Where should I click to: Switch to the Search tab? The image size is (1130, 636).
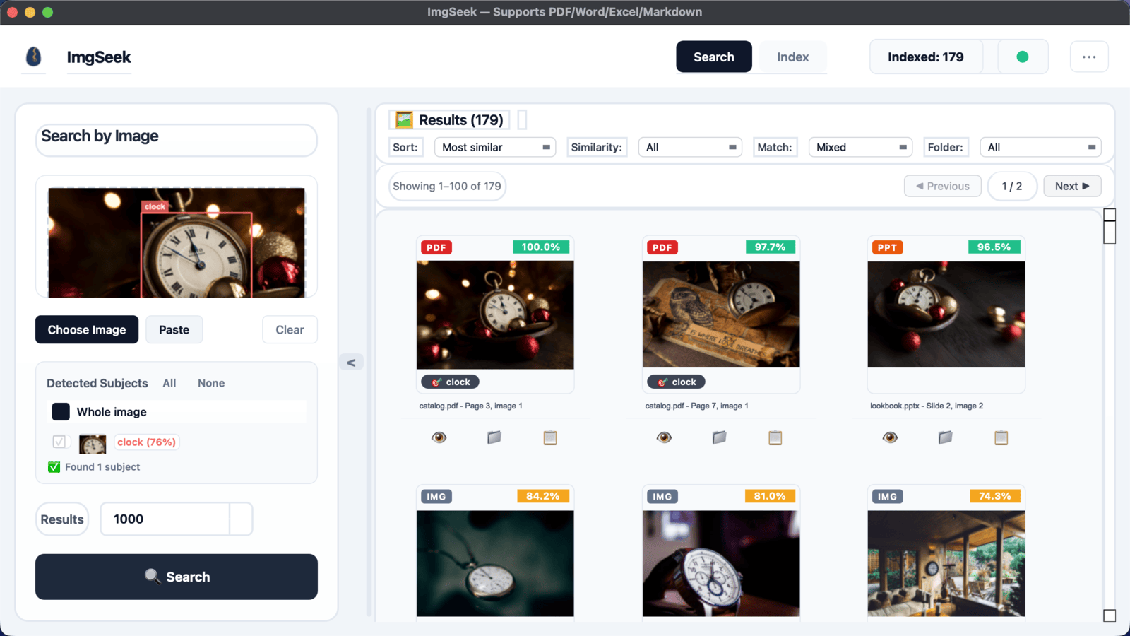(x=714, y=57)
